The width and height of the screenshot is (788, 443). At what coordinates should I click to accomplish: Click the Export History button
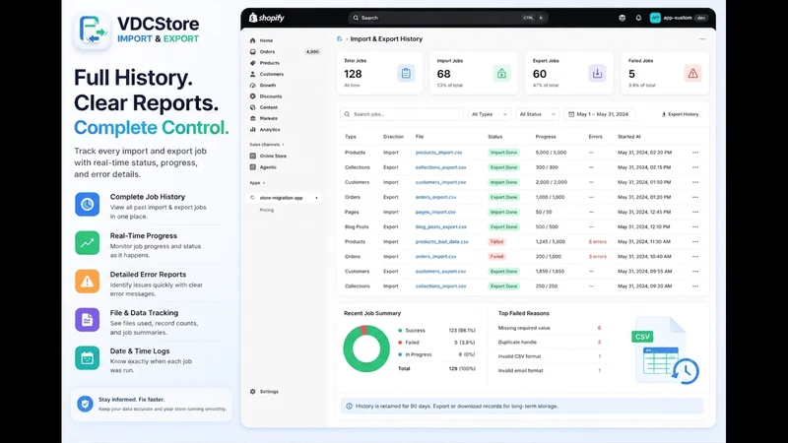(x=680, y=114)
